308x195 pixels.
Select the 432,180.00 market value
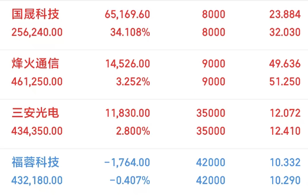click(x=37, y=180)
